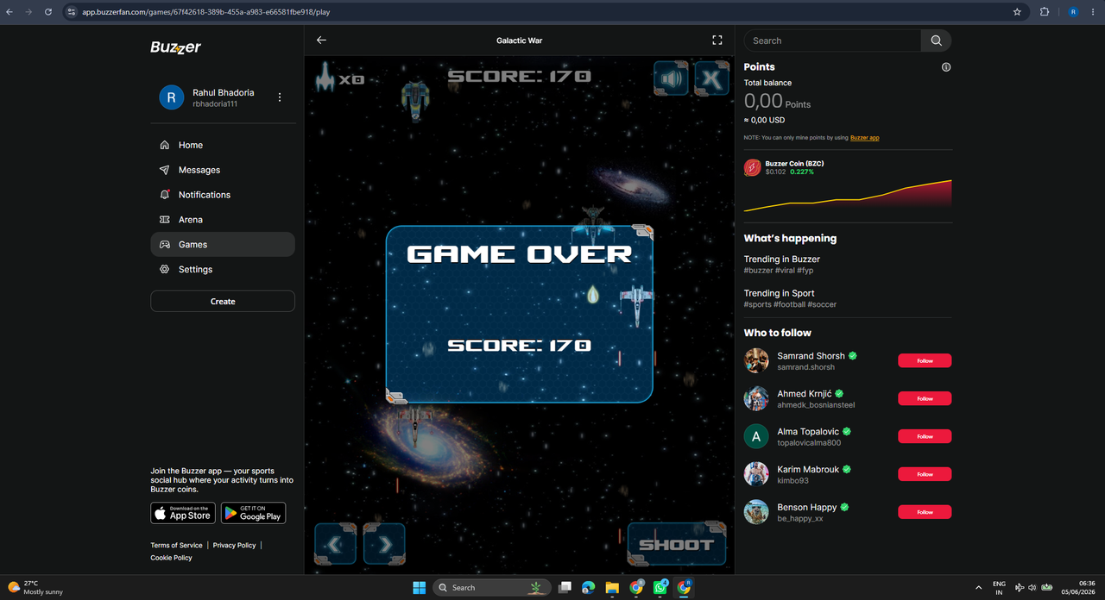
Task: Reload the browser page
Action: 47,12
